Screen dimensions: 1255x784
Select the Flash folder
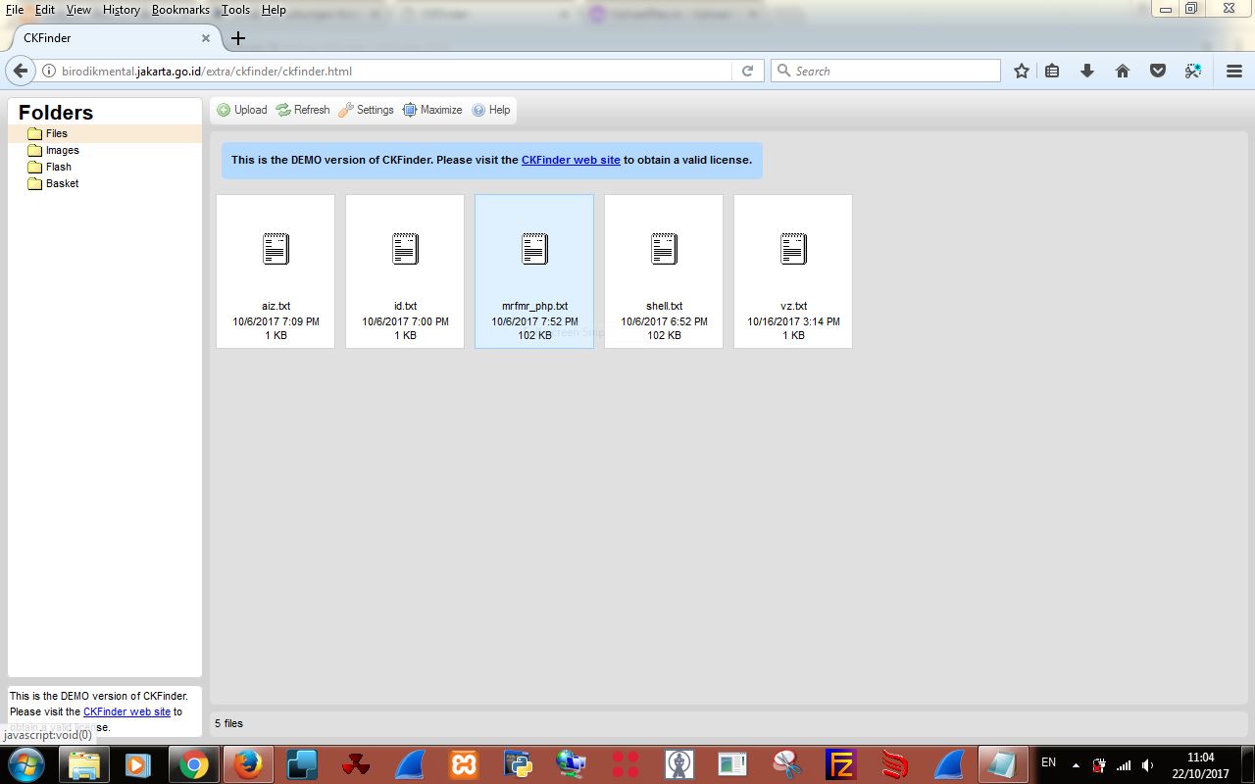(x=58, y=167)
